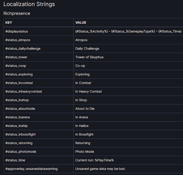The width and height of the screenshot is (183, 175).
Task: Select the #status_atropos key cell
Action: 18,40
